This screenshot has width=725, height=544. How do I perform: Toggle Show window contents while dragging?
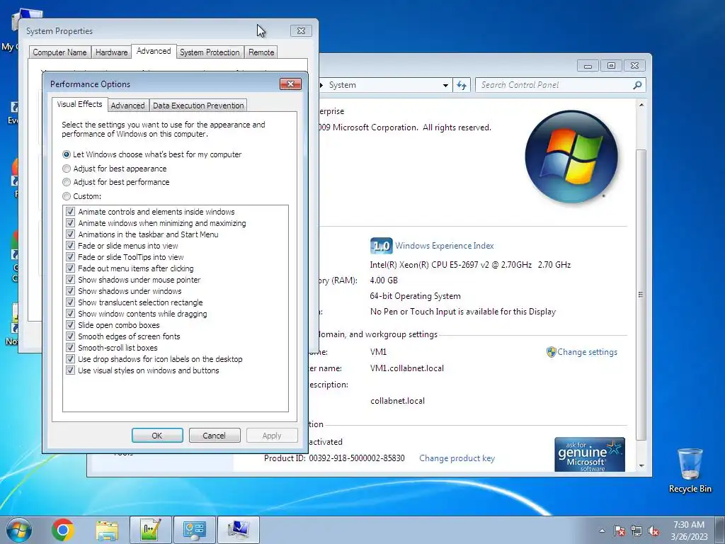[70, 314]
